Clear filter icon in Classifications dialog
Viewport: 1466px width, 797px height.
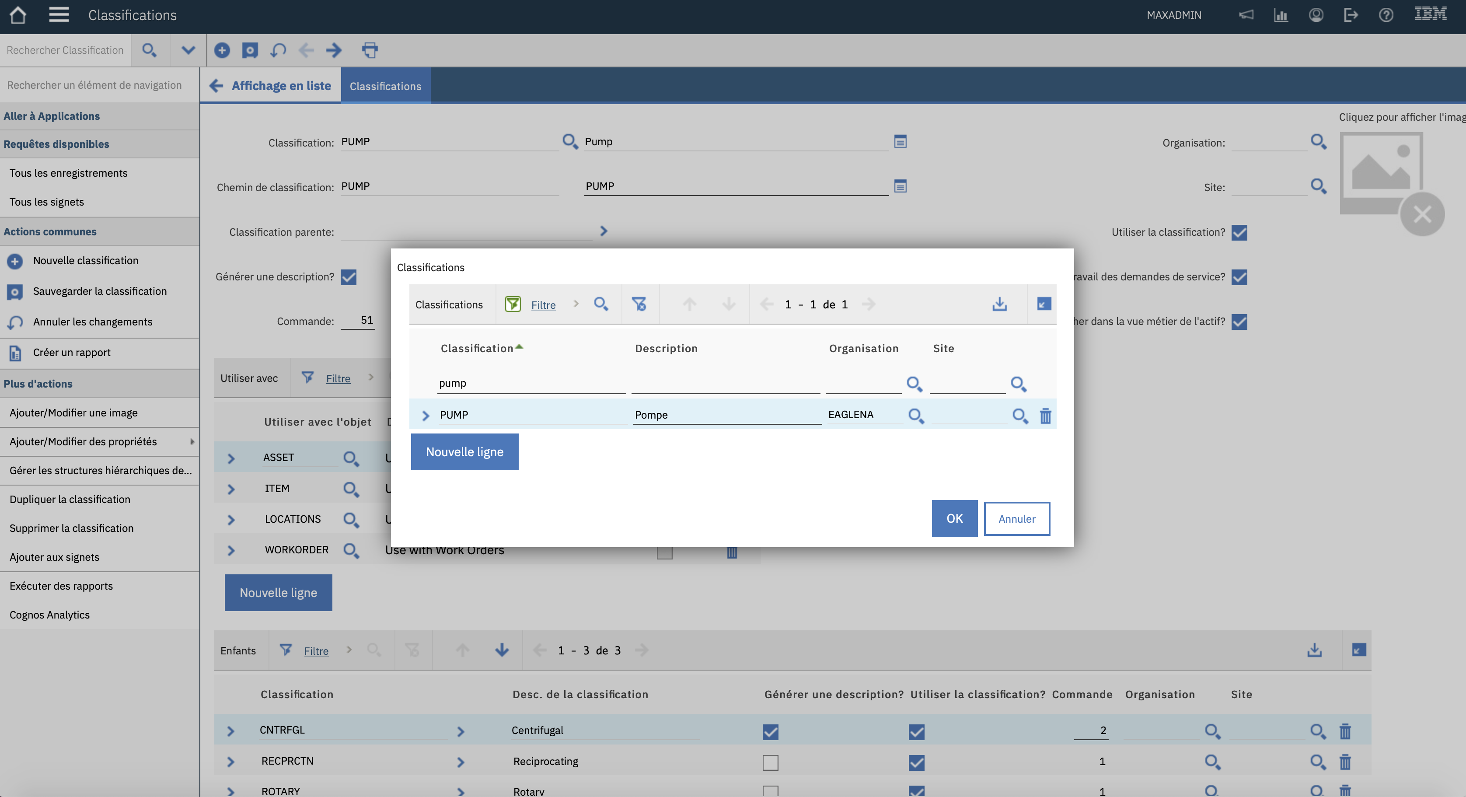pos(639,304)
